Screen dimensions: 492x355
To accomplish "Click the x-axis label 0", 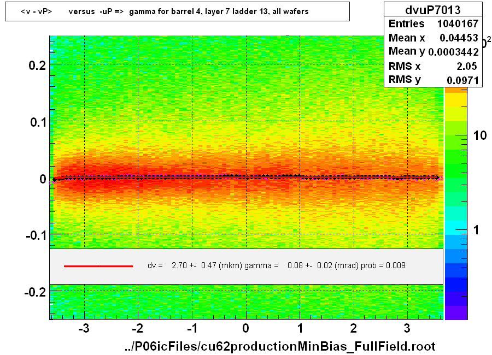I will 245,328.
